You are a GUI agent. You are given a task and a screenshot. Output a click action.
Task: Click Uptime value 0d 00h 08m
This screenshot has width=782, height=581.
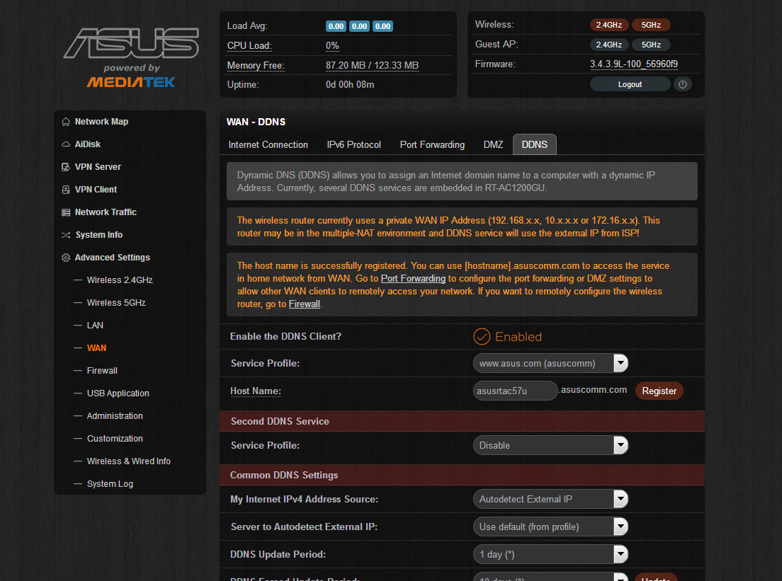350,85
